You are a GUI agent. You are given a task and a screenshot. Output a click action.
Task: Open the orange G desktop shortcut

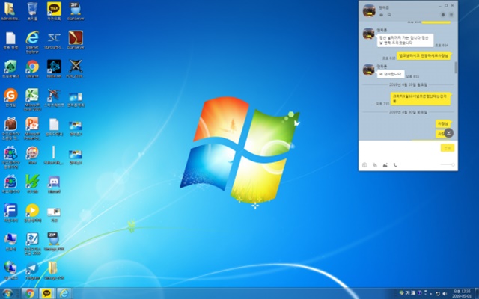[x=10, y=98]
